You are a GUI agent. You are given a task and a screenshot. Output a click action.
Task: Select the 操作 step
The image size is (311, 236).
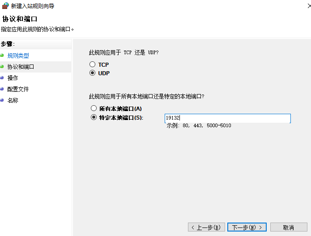coord(13,78)
